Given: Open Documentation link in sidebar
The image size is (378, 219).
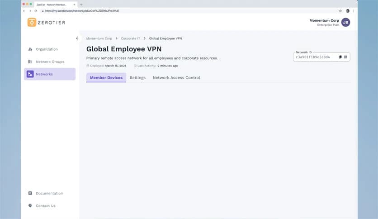Looking at the screenshot, I should 49,193.
